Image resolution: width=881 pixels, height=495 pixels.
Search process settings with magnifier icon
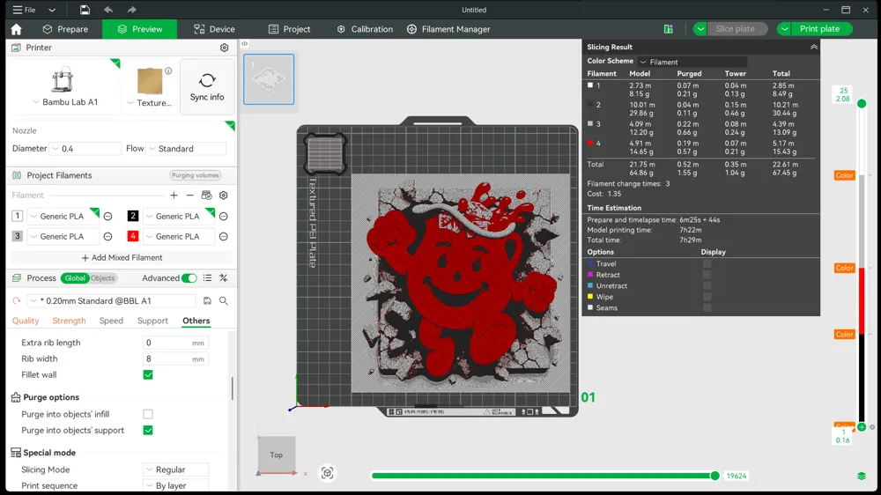(x=224, y=300)
